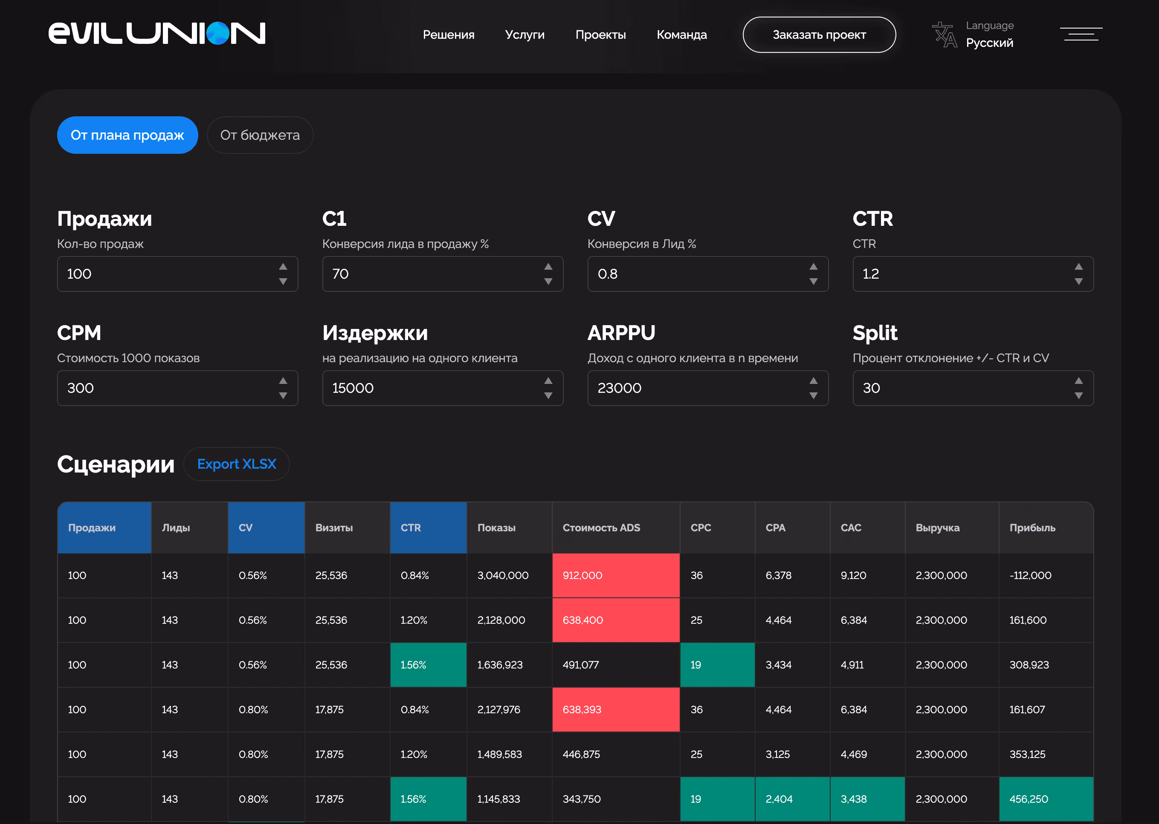Click the Заказать проект button
The height and width of the screenshot is (824, 1159).
click(x=819, y=35)
